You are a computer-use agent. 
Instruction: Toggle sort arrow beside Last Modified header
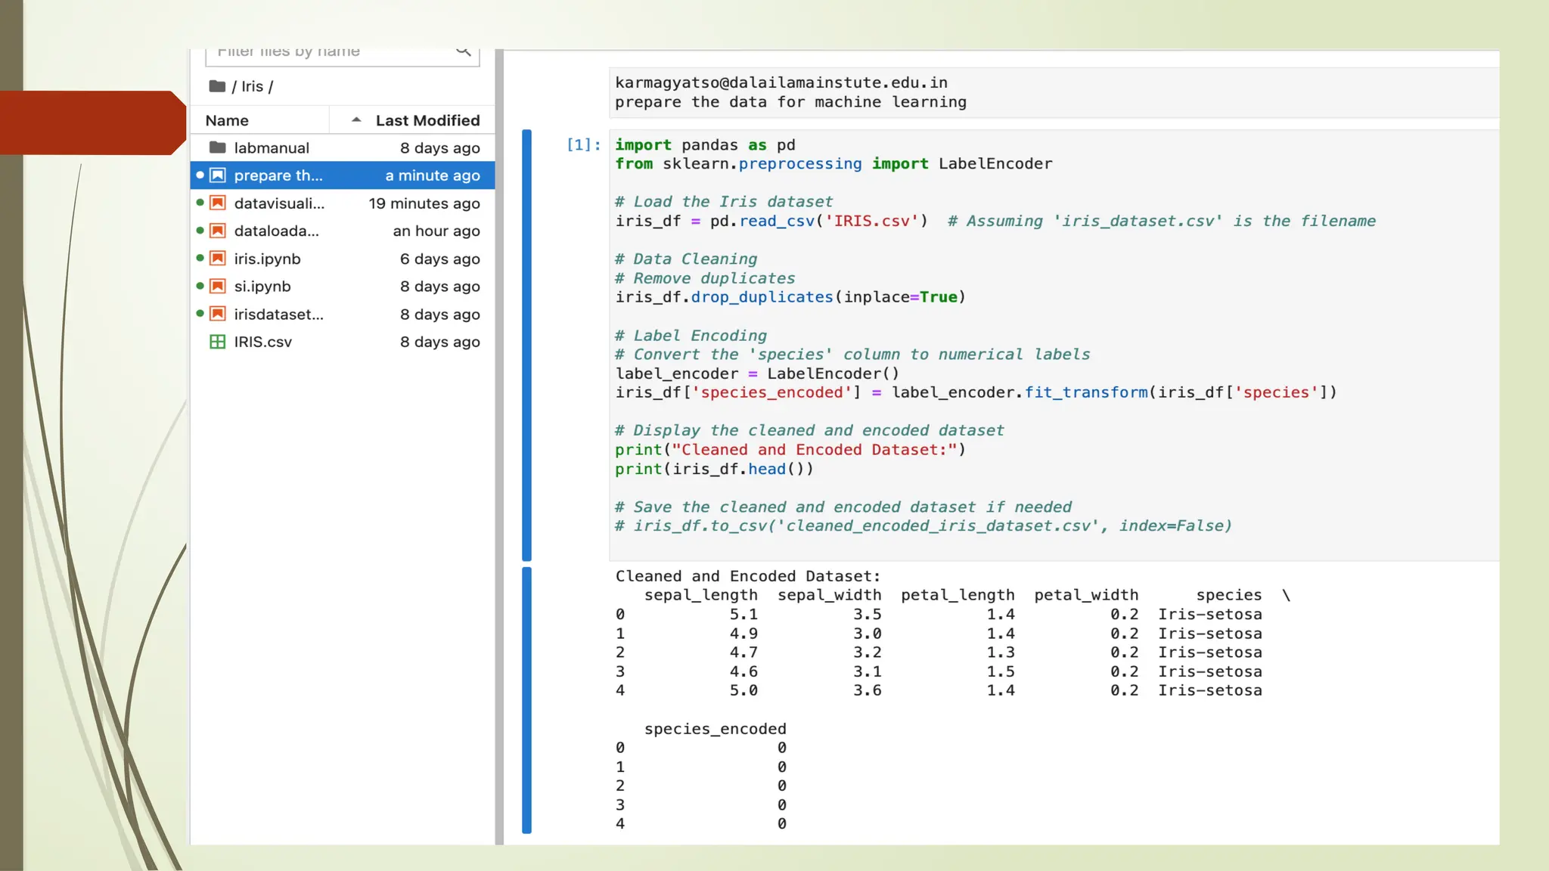pyautogui.click(x=356, y=120)
